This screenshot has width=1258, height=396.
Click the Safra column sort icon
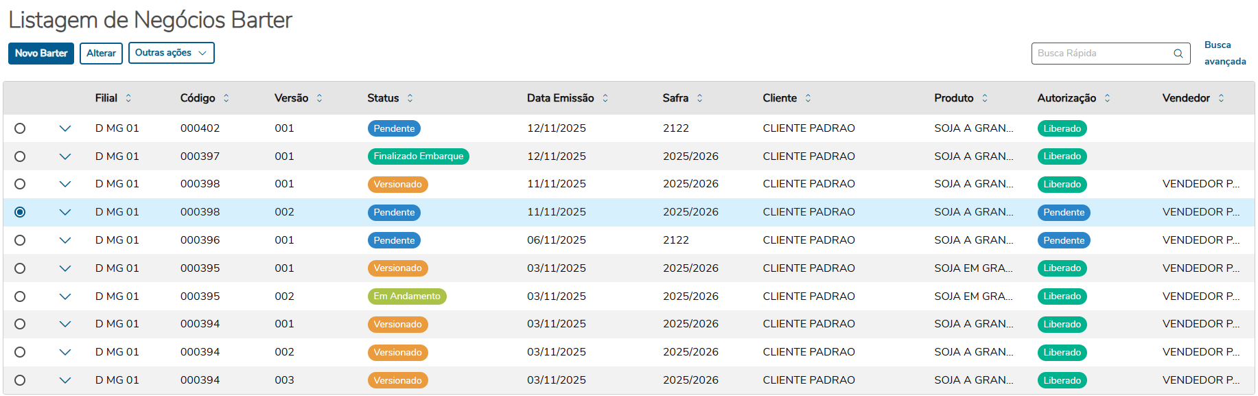pos(699,98)
